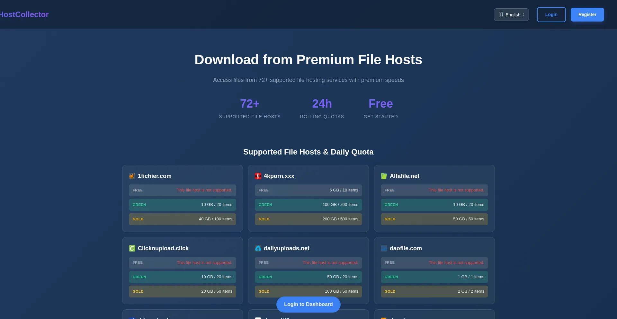Click the Access files from 72+ subtitle

308,80
